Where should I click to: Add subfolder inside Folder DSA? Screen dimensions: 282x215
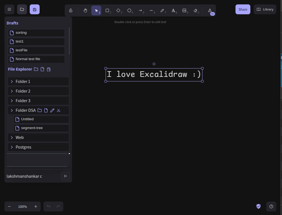(40, 110)
